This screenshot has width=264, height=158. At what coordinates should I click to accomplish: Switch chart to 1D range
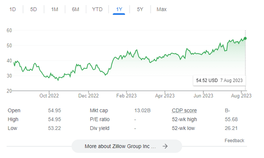pyautogui.click(x=13, y=9)
